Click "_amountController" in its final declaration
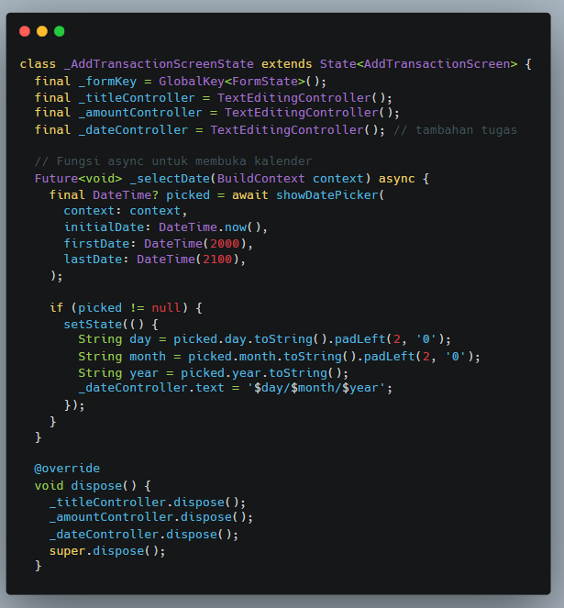564x608 pixels. click(140, 113)
